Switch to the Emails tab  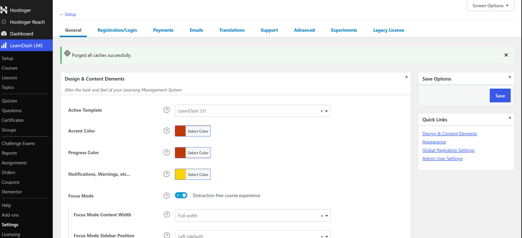[x=196, y=30]
